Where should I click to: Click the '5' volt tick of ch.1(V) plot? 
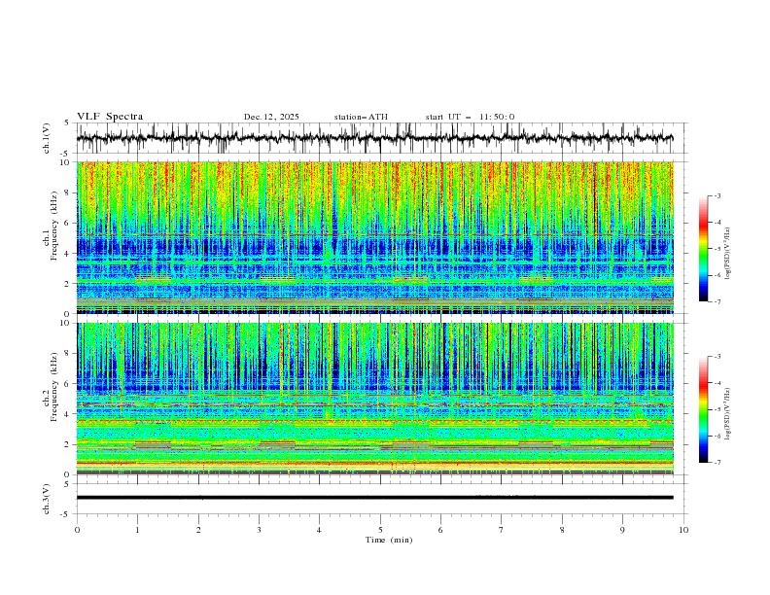67,123
